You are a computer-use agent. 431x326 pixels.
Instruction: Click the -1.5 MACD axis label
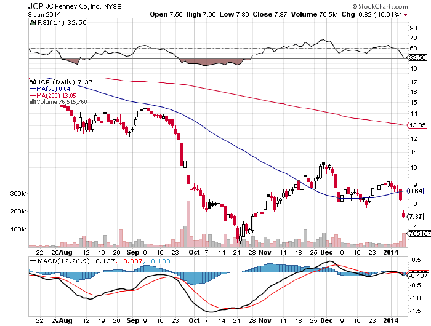(x=415, y=311)
